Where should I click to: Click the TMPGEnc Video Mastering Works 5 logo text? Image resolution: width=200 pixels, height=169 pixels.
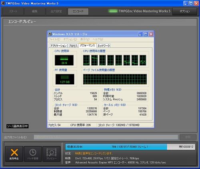(144, 11)
